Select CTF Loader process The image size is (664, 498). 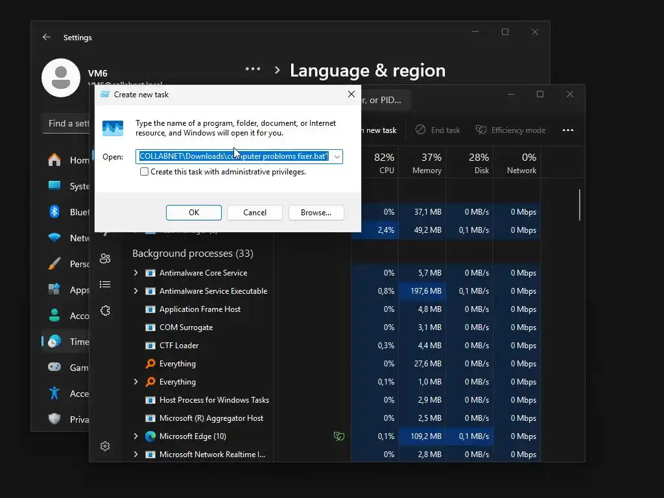click(x=179, y=346)
